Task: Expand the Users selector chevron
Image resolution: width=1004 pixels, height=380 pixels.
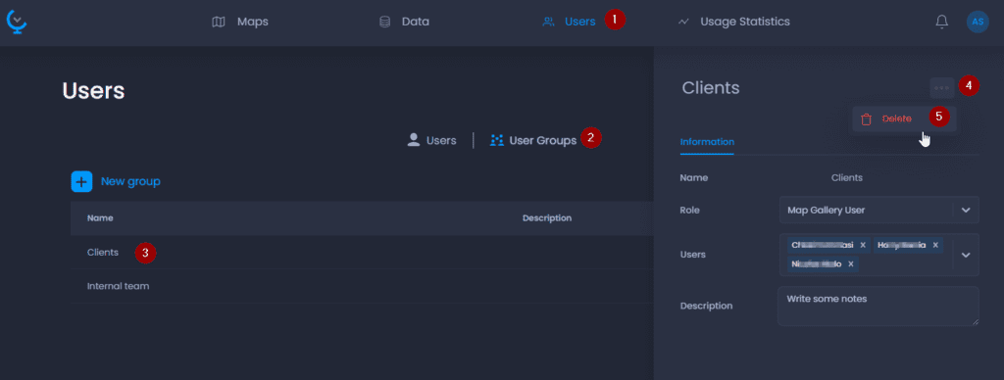Action: coord(966,255)
